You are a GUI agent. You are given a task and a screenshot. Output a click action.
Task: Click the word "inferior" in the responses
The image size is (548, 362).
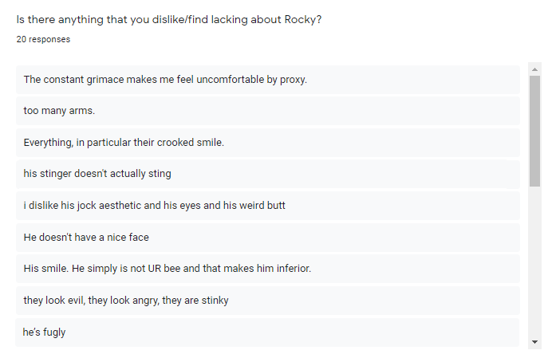pos(291,269)
